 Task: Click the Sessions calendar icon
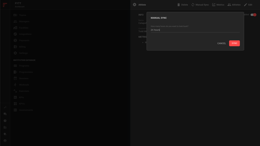[15, 78]
